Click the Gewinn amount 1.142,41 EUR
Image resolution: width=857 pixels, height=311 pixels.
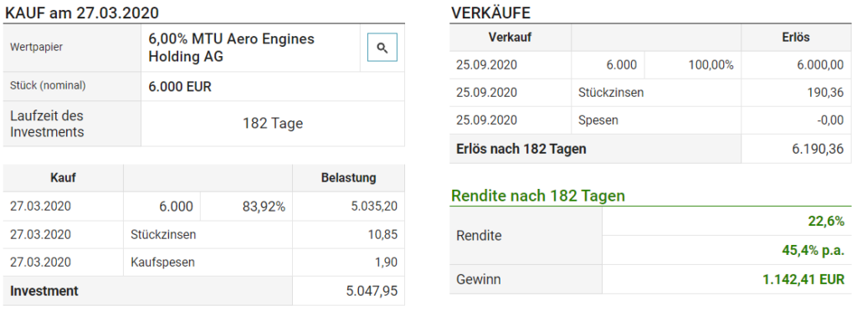pyautogui.click(x=803, y=280)
